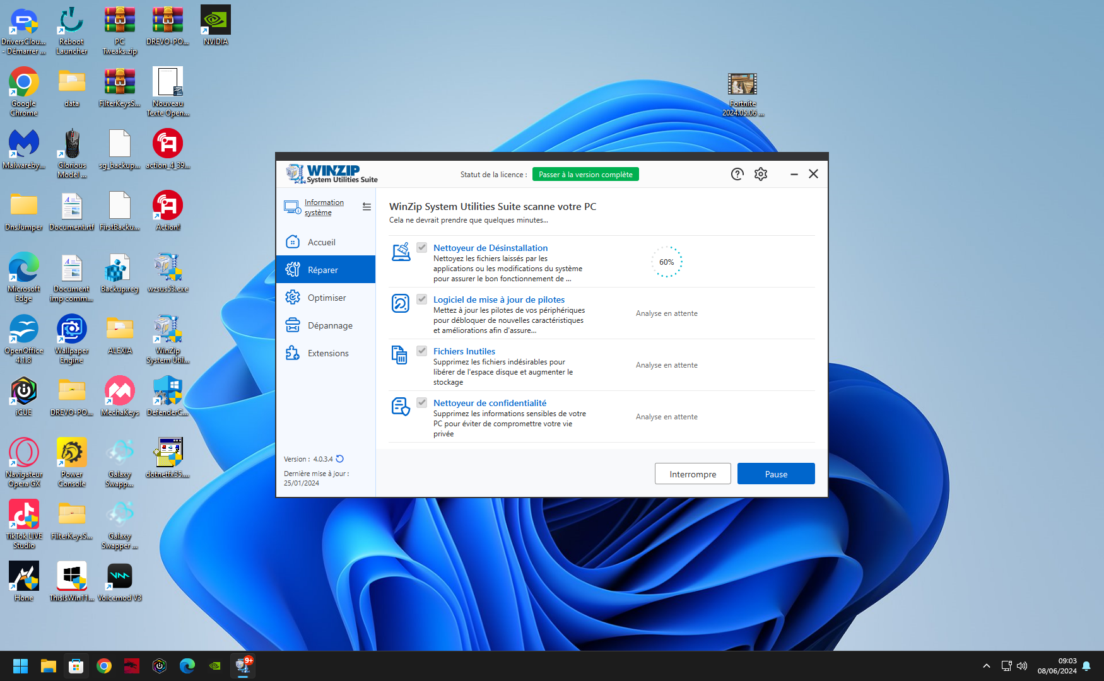This screenshot has height=681, width=1104.
Task: Select the Microsoft Edge desktop icon
Action: [x=24, y=277]
